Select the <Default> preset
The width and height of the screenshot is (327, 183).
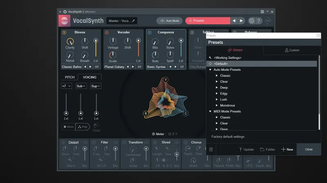[x=262, y=64]
